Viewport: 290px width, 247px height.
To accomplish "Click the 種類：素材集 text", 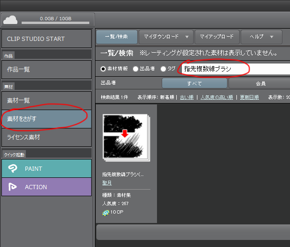I will tap(117, 195).
